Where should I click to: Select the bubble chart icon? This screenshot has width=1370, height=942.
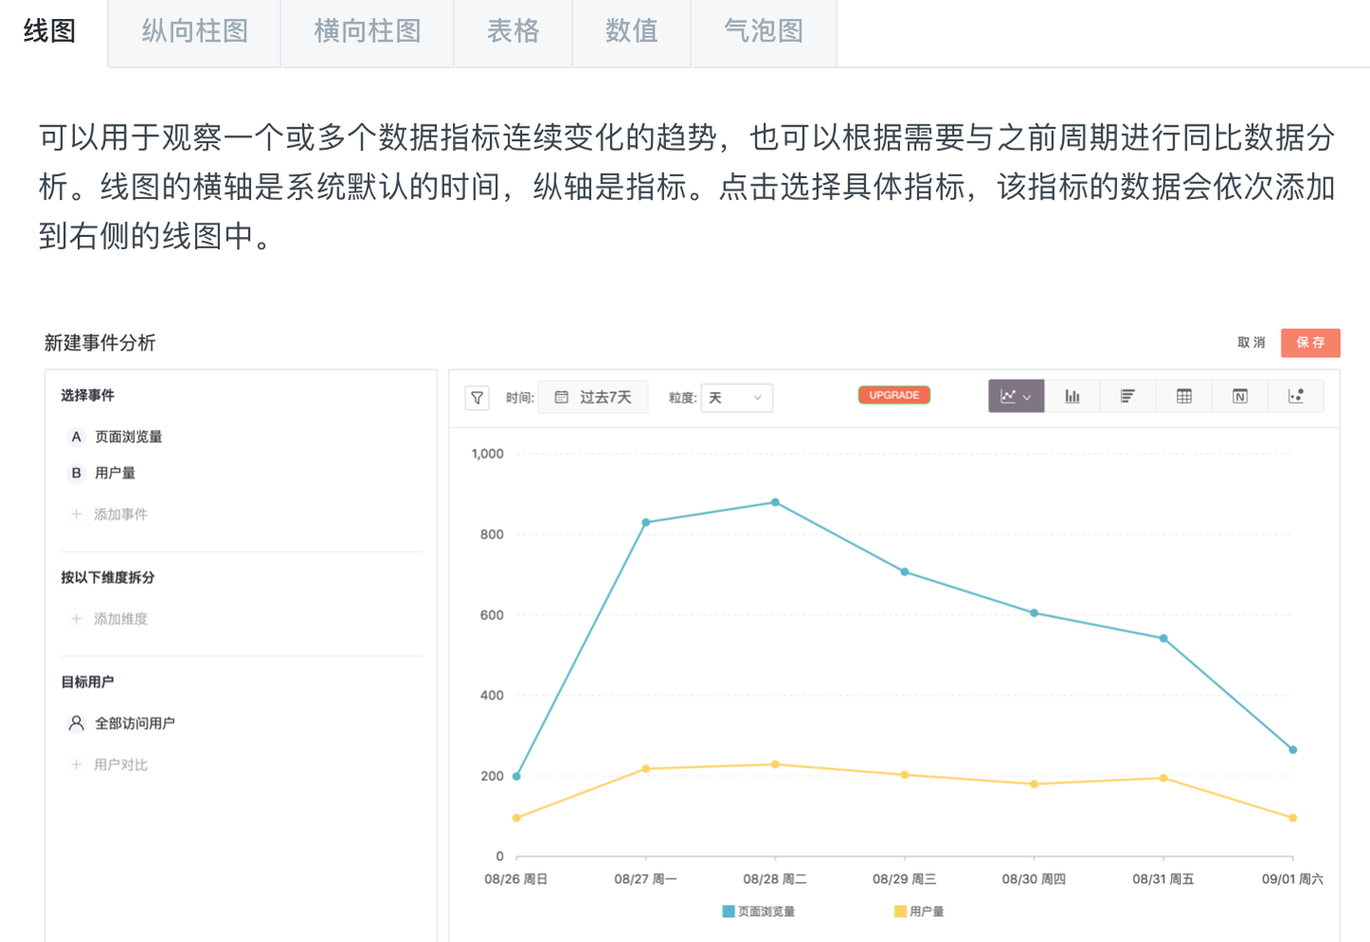[x=1296, y=396]
